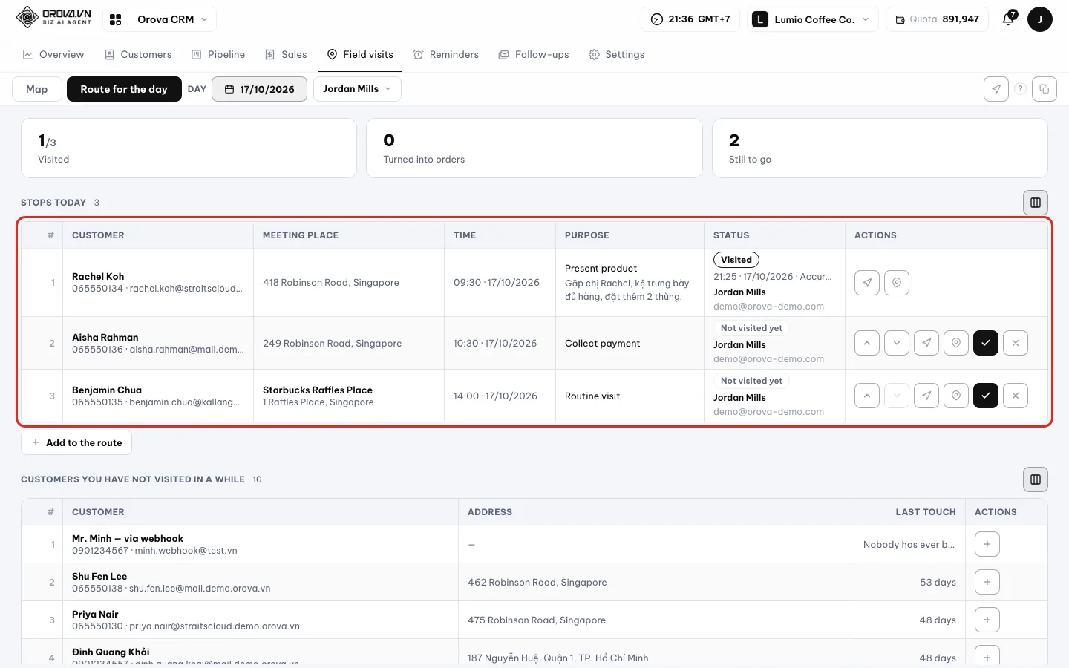Click the Quota 891,947 indicator
Screen dimensions: 1069x668
pos(937,19)
